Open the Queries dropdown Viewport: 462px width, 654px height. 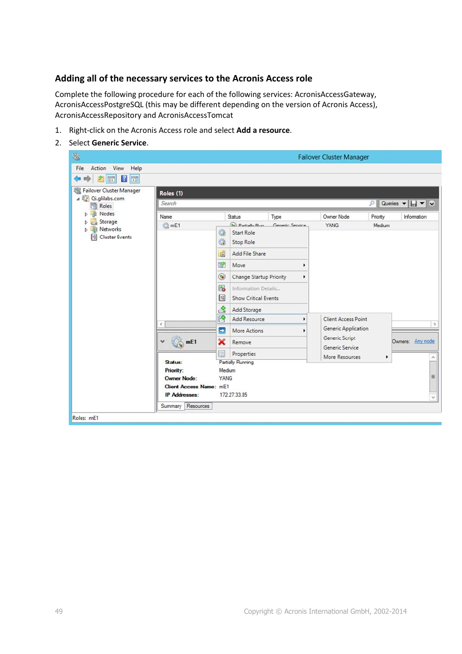click(x=393, y=204)
